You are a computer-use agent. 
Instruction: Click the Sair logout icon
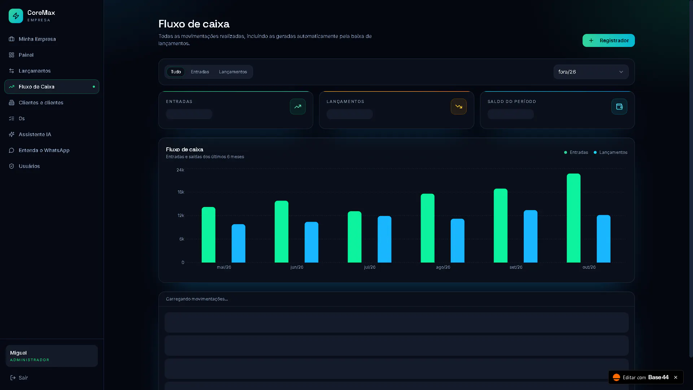coord(13,378)
